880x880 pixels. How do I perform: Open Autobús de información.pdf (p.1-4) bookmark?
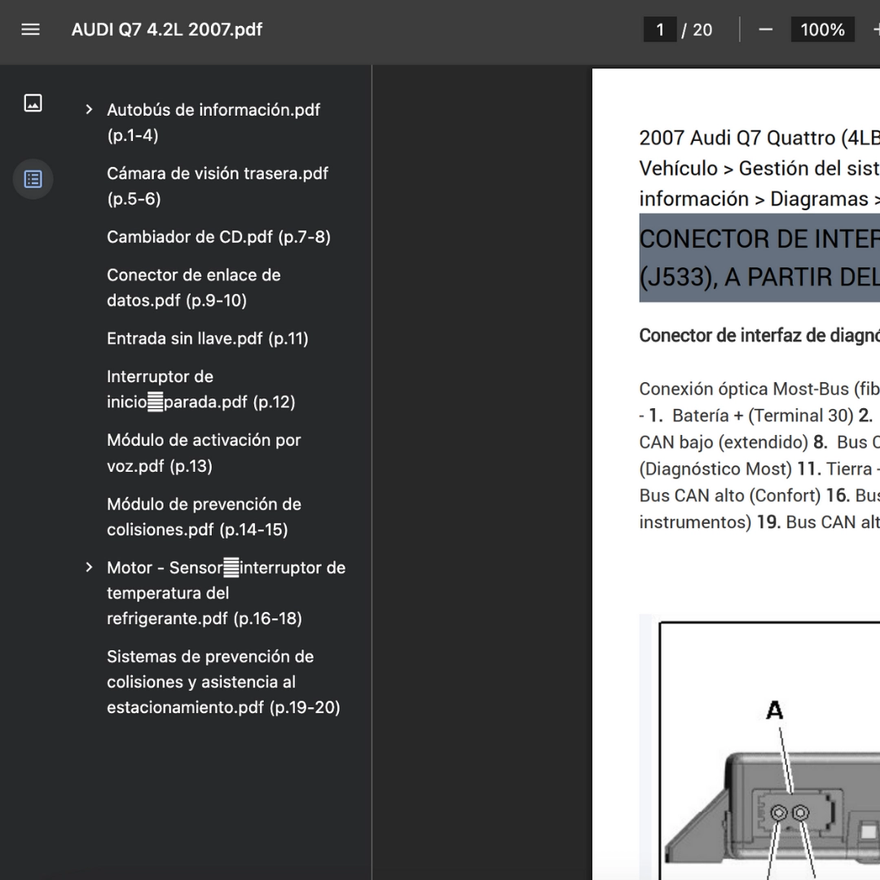(x=213, y=122)
